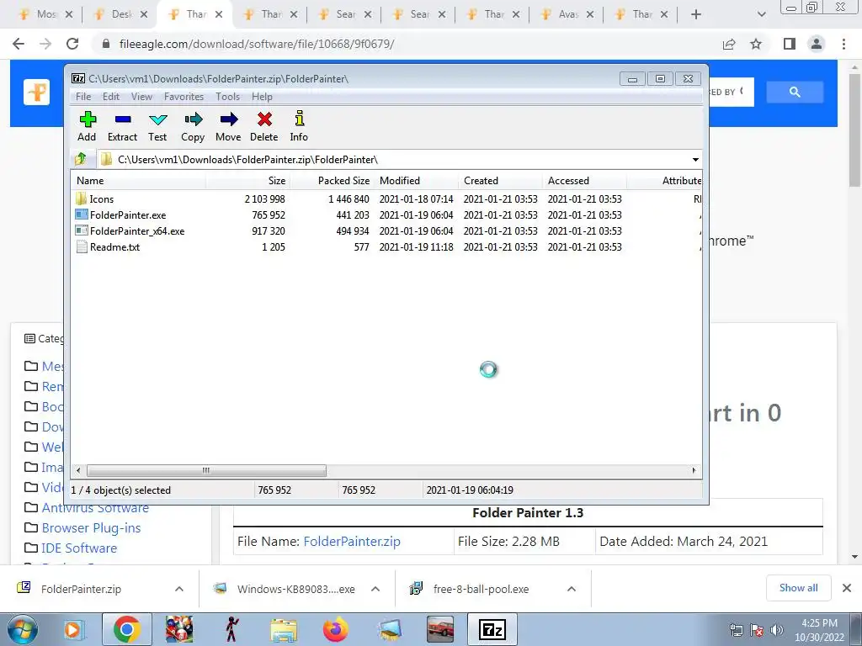Close the Chrome downloads bar
This screenshot has height=646, width=862.
coord(847,588)
